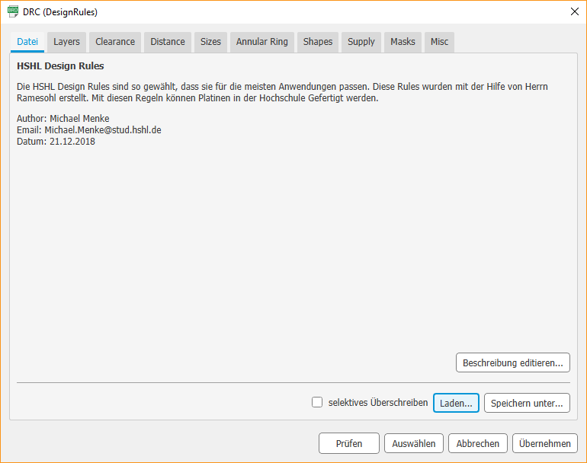
Task: Apply settings with Übernehmen button
Action: [544, 444]
